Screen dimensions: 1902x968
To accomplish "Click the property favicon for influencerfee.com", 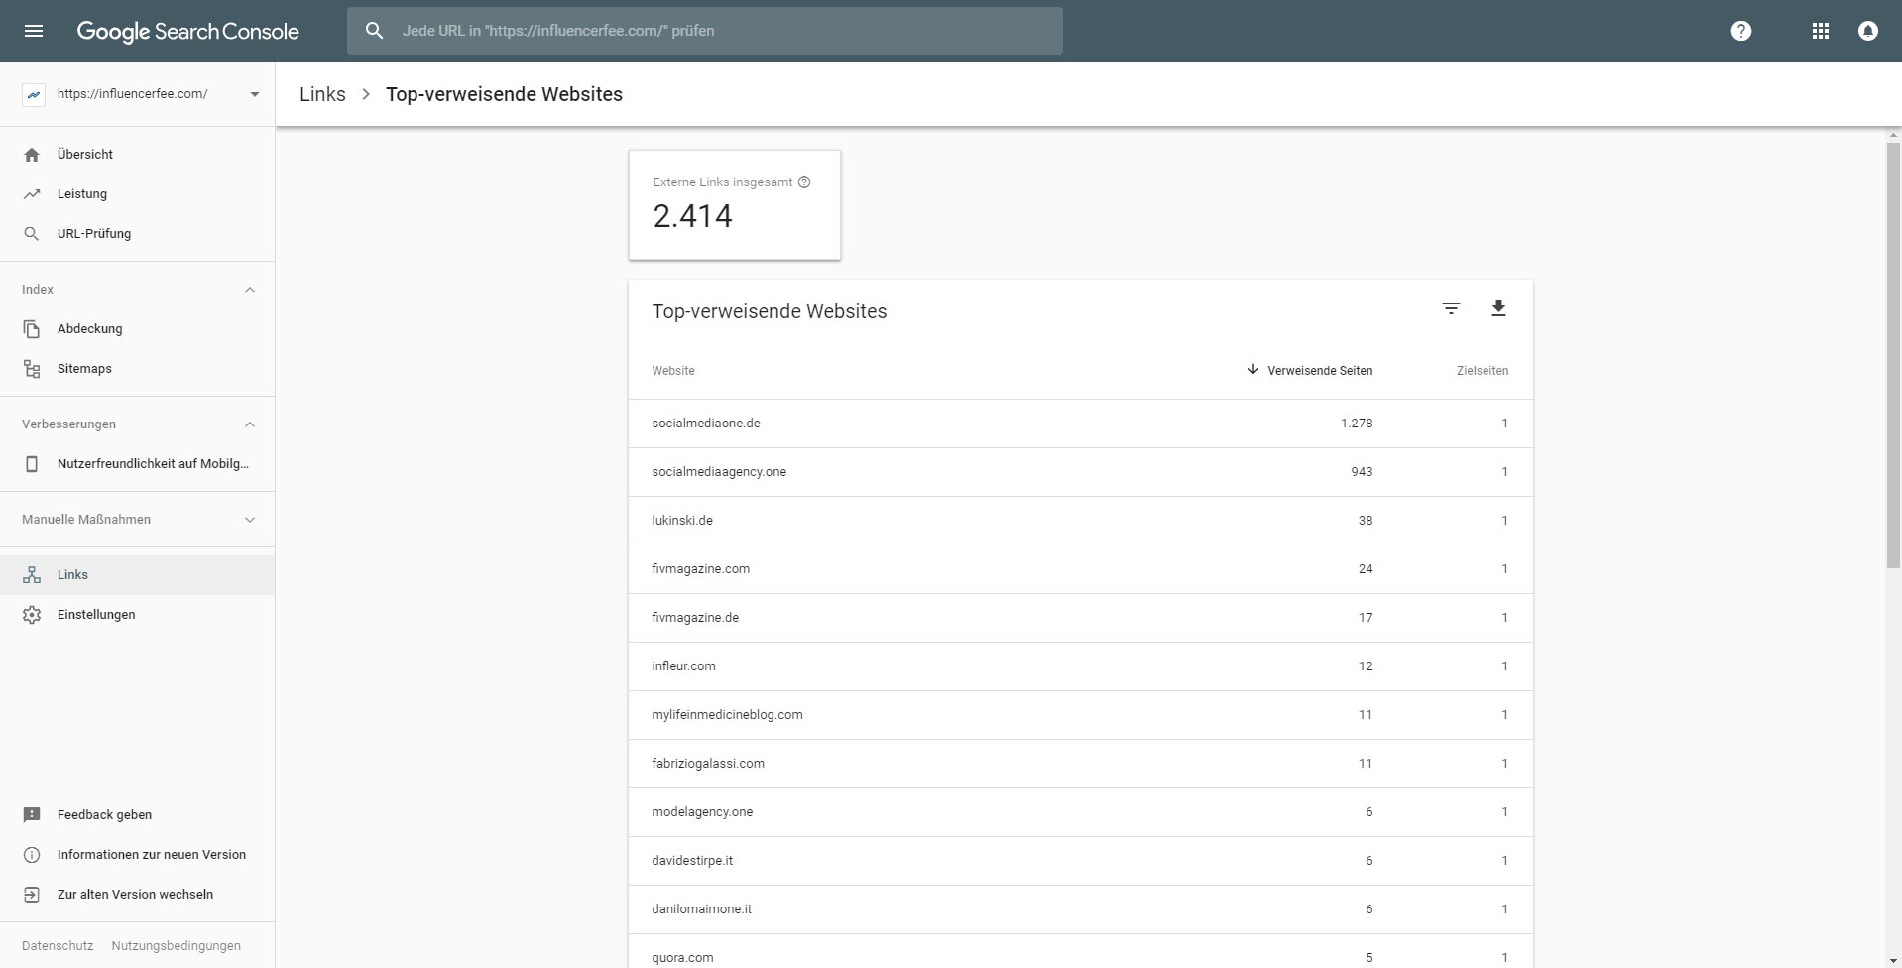I will [x=34, y=95].
